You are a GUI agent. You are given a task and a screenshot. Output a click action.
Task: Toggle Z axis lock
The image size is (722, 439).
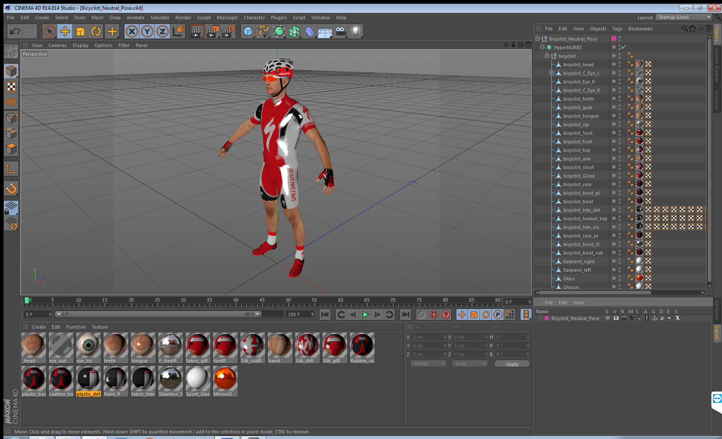pos(163,31)
